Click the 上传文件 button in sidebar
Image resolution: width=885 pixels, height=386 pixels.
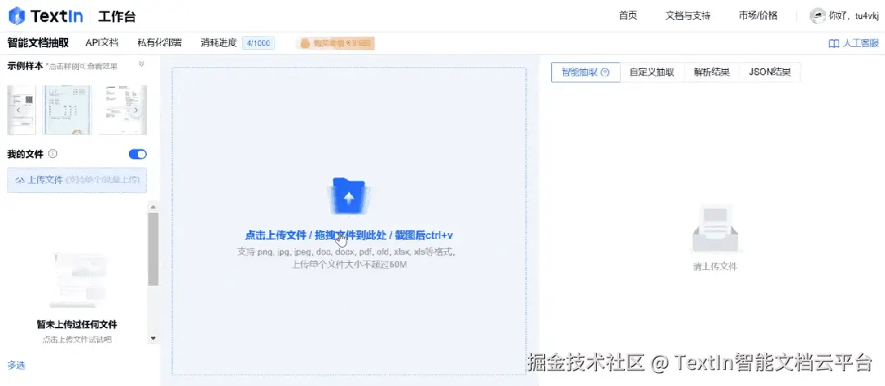click(77, 180)
